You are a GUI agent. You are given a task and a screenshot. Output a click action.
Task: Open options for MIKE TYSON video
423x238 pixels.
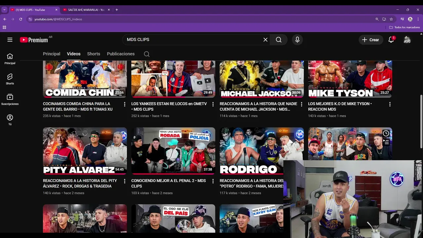390,104
